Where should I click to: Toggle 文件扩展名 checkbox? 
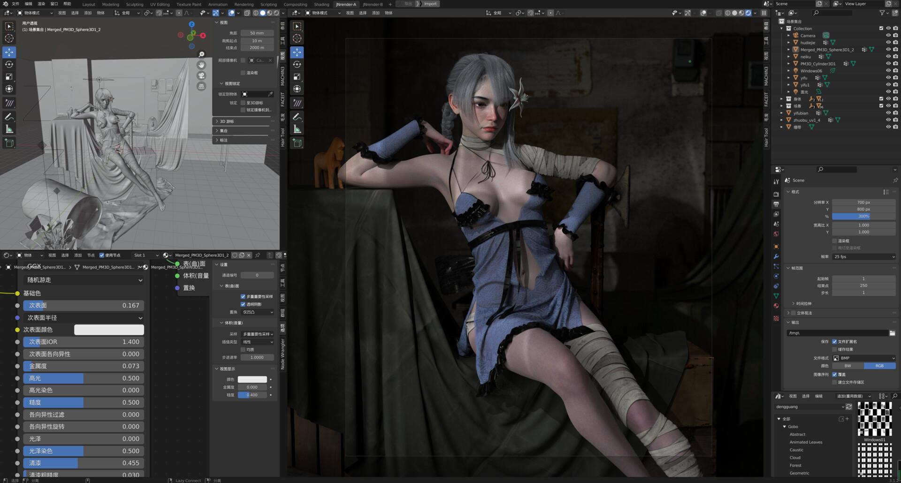[x=835, y=342]
